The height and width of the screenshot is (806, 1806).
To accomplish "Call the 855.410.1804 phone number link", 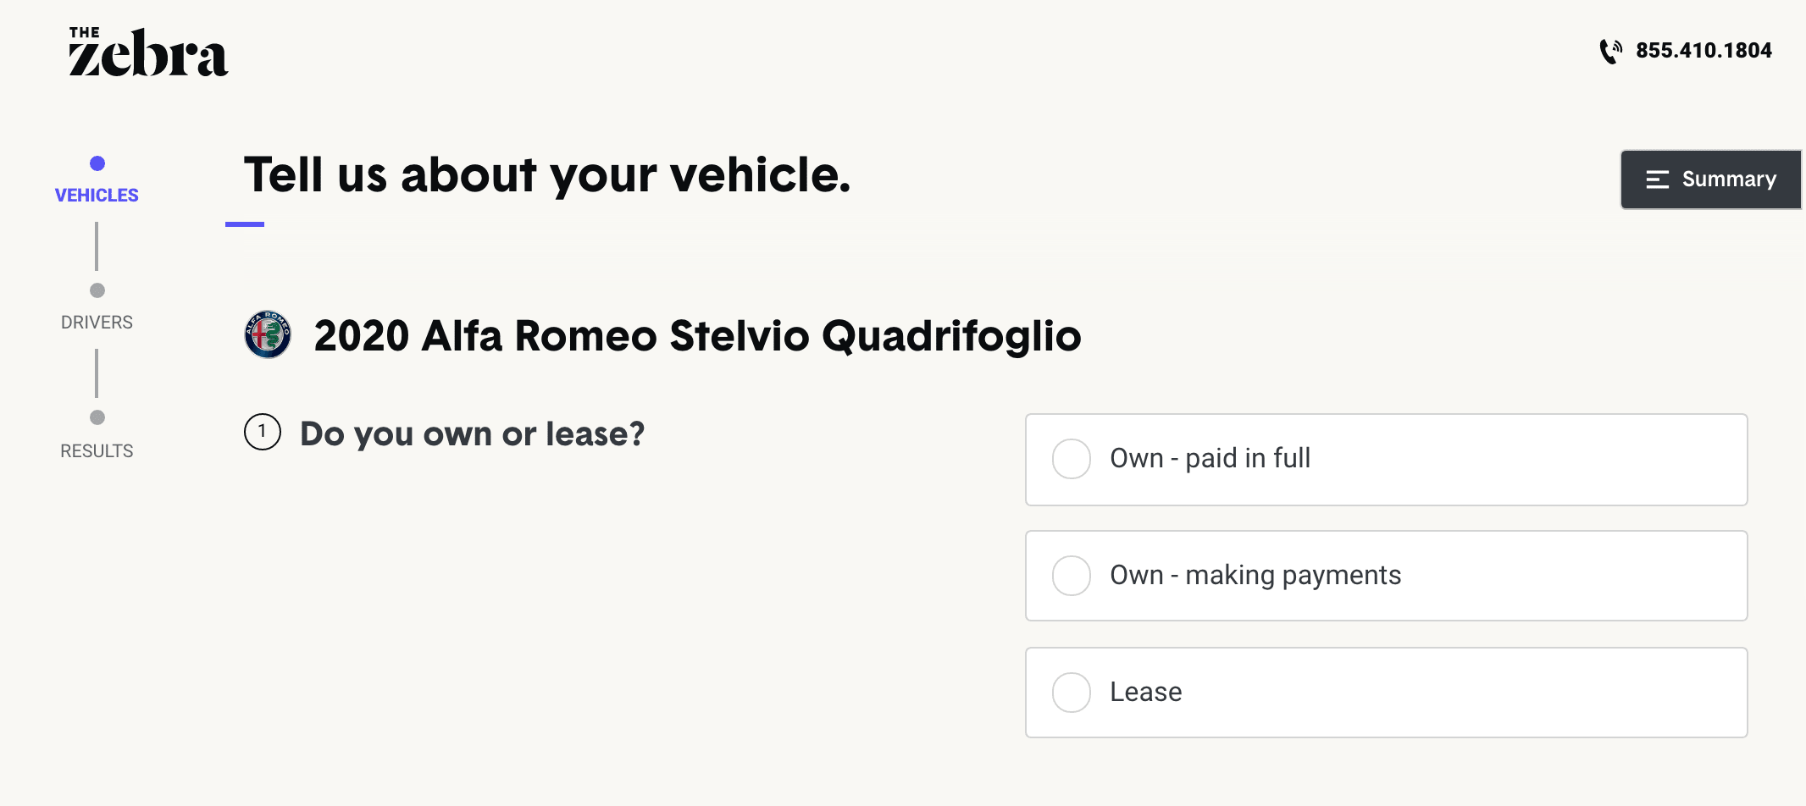I will point(1704,51).
